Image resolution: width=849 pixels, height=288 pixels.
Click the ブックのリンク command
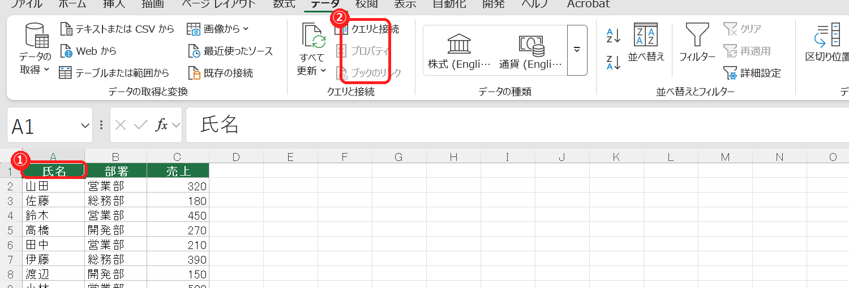coord(368,73)
